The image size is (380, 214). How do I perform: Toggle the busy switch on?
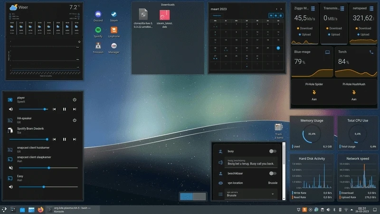click(272, 151)
